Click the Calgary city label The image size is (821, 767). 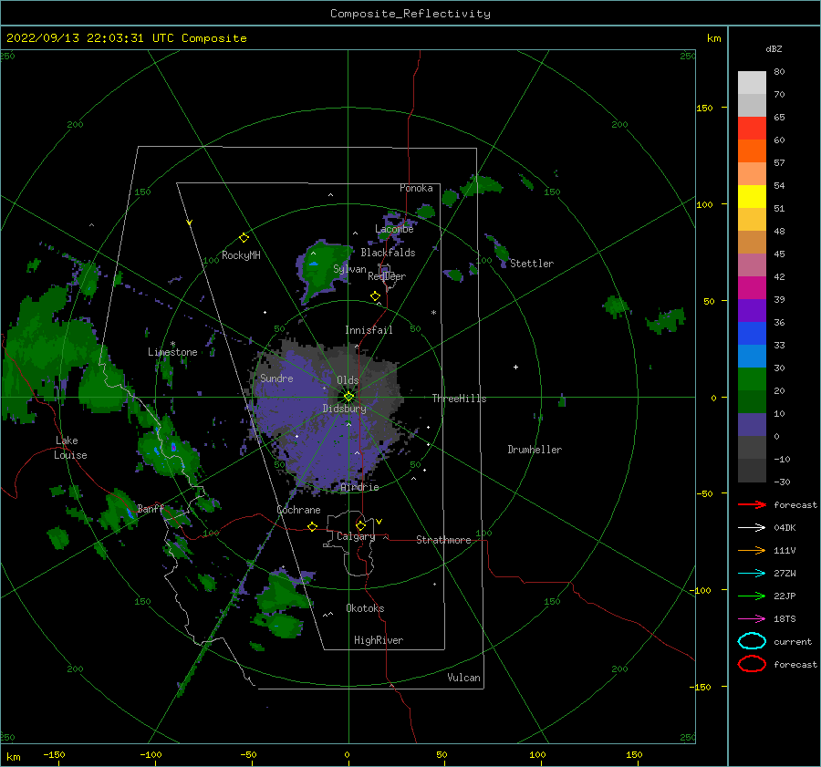click(356, 536)
